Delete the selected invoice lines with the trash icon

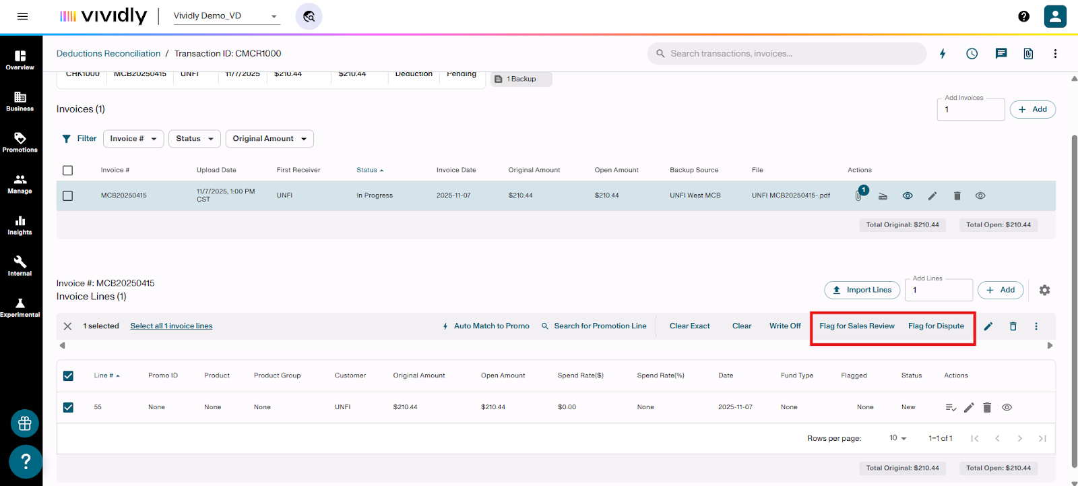[1013, 326]
